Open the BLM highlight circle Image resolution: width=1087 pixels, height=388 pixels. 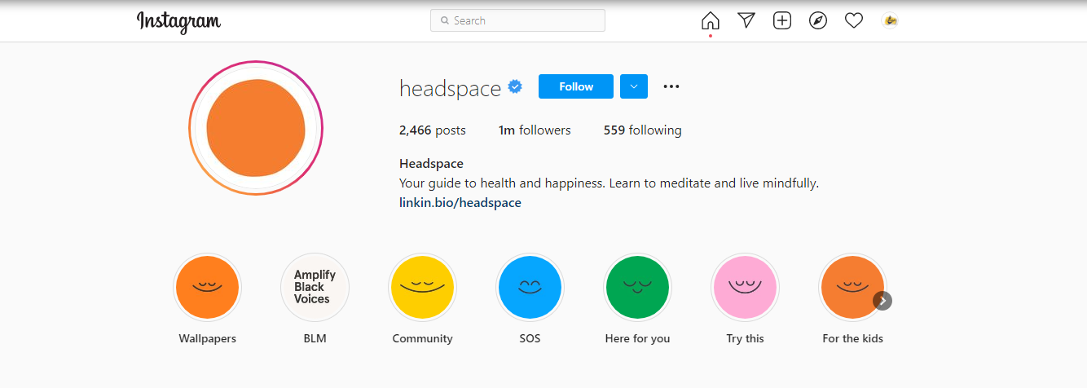315,287
